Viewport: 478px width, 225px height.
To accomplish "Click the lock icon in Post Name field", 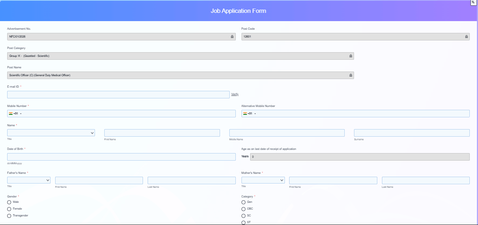I will 350,75.
